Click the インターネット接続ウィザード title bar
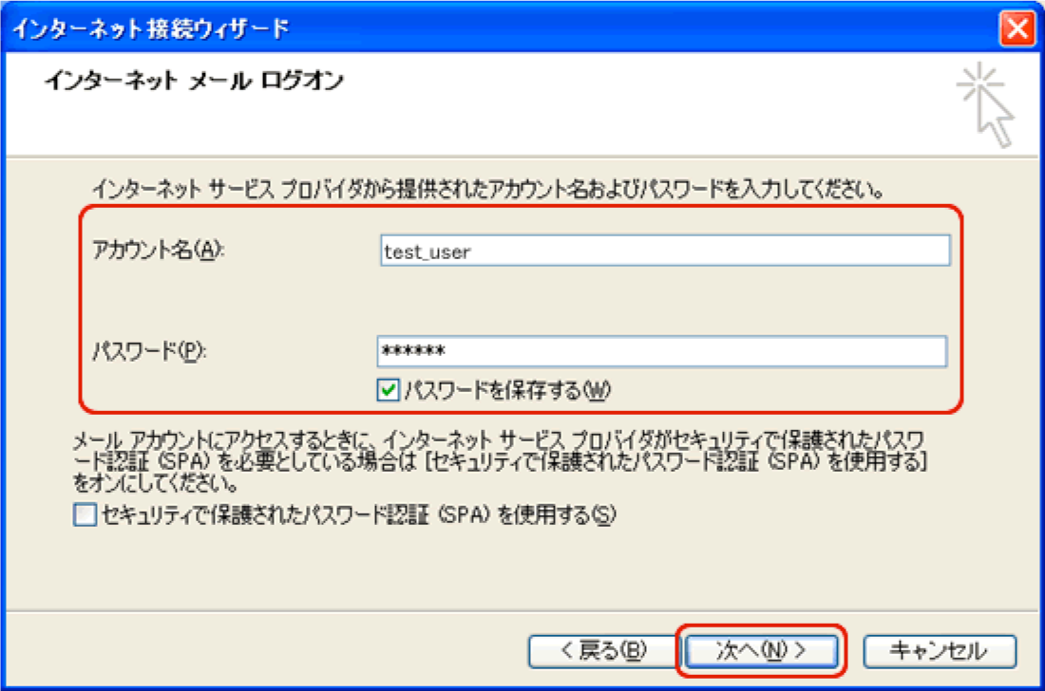This screenshot has width=1045, height=691. point(380,28)
